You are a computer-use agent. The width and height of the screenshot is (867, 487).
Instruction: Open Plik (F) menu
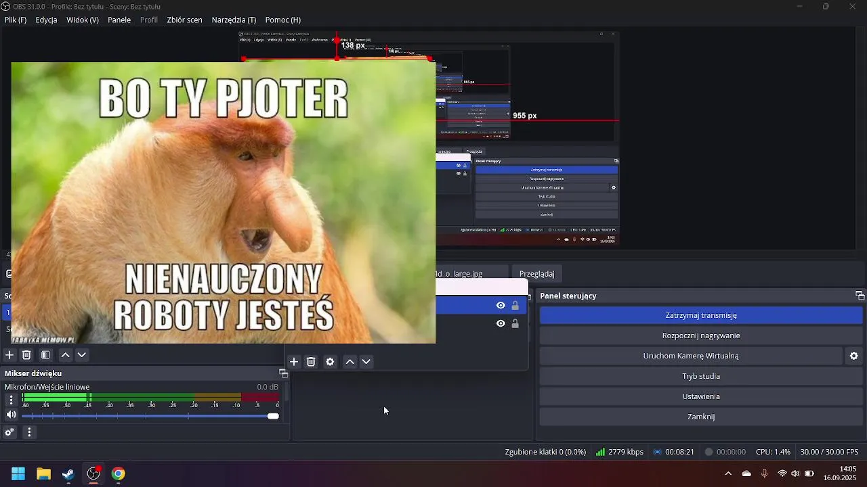coord(16,20)
